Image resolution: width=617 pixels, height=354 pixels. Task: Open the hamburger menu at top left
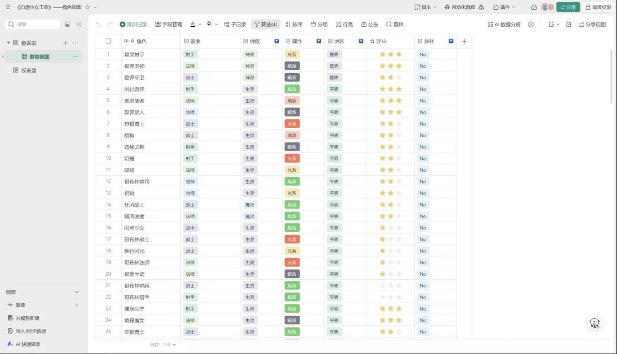8,7
